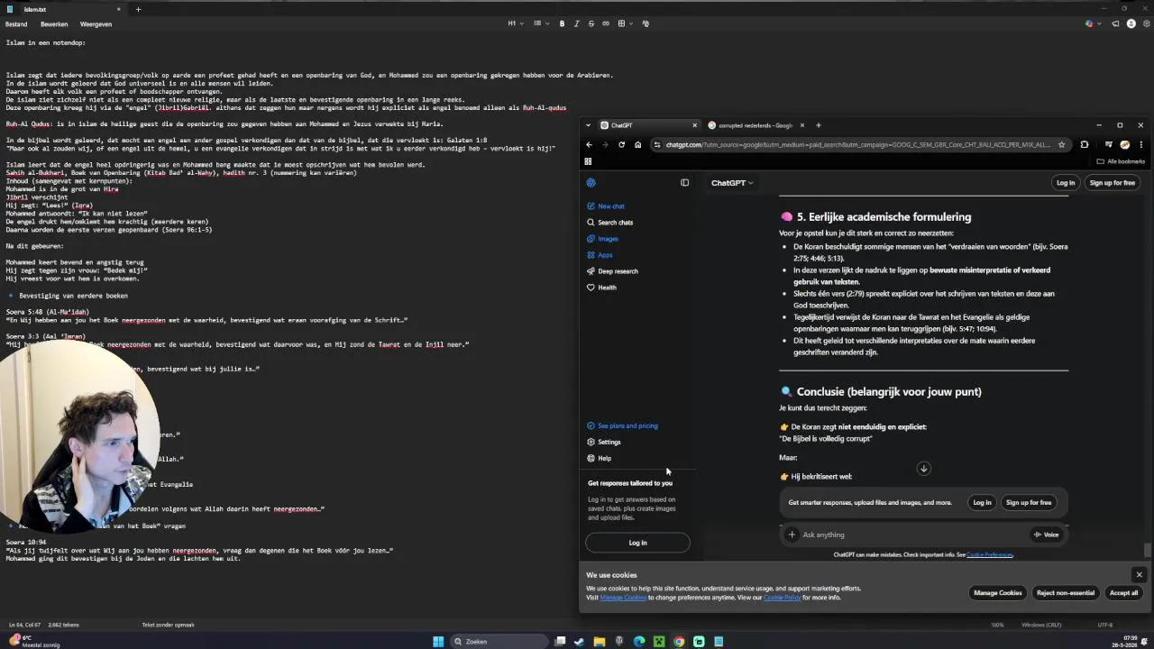Click Log in at top right
Image resolution: width=1154 pixels, height=649 pixels.
coord(1066,183)
